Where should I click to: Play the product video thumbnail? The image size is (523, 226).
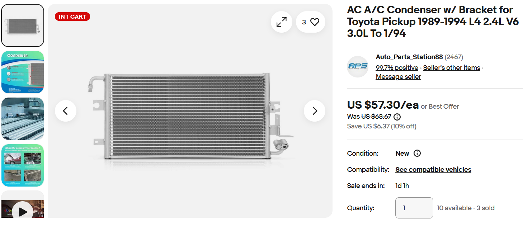point(23,212)
